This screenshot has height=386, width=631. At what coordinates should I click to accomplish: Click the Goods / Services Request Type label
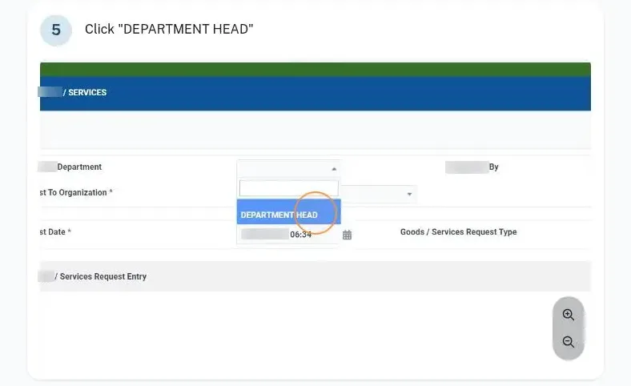(458, 232)
